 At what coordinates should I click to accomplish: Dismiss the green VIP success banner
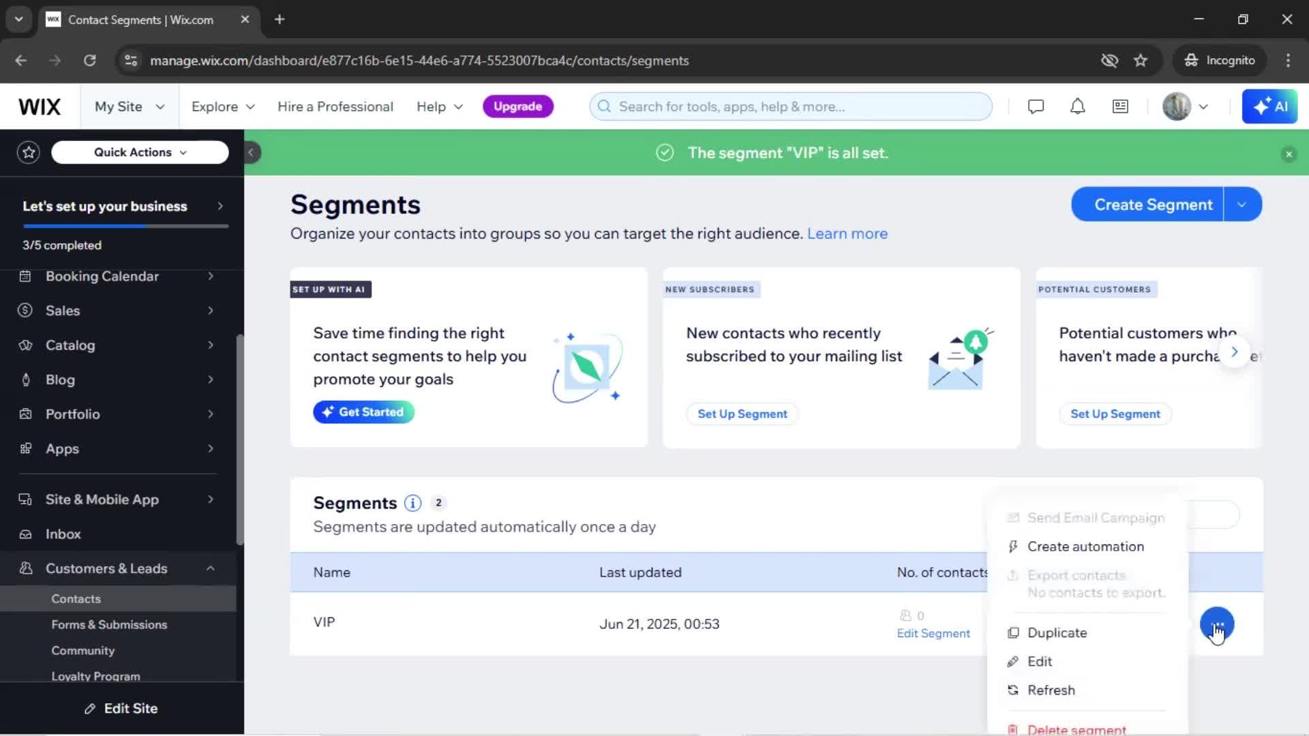pos(1289,154)
